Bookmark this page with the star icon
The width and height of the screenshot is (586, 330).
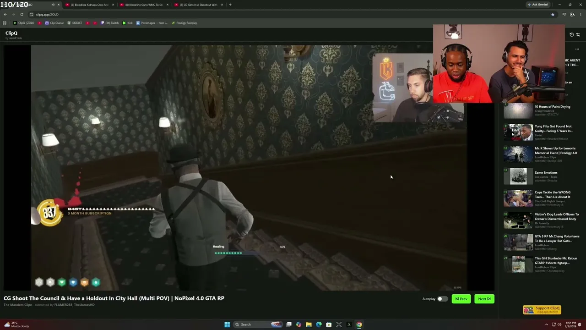[553, 14]
